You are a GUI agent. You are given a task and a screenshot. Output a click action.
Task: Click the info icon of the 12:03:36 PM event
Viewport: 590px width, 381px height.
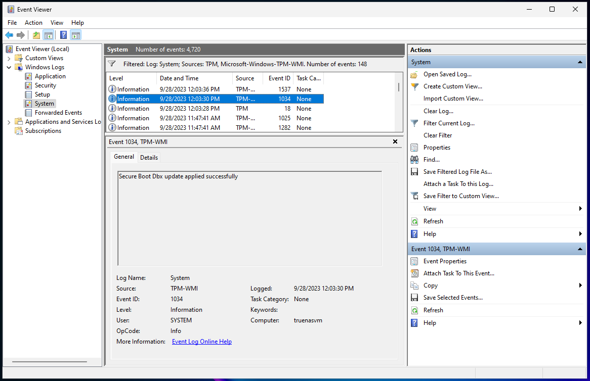[112, 89]
